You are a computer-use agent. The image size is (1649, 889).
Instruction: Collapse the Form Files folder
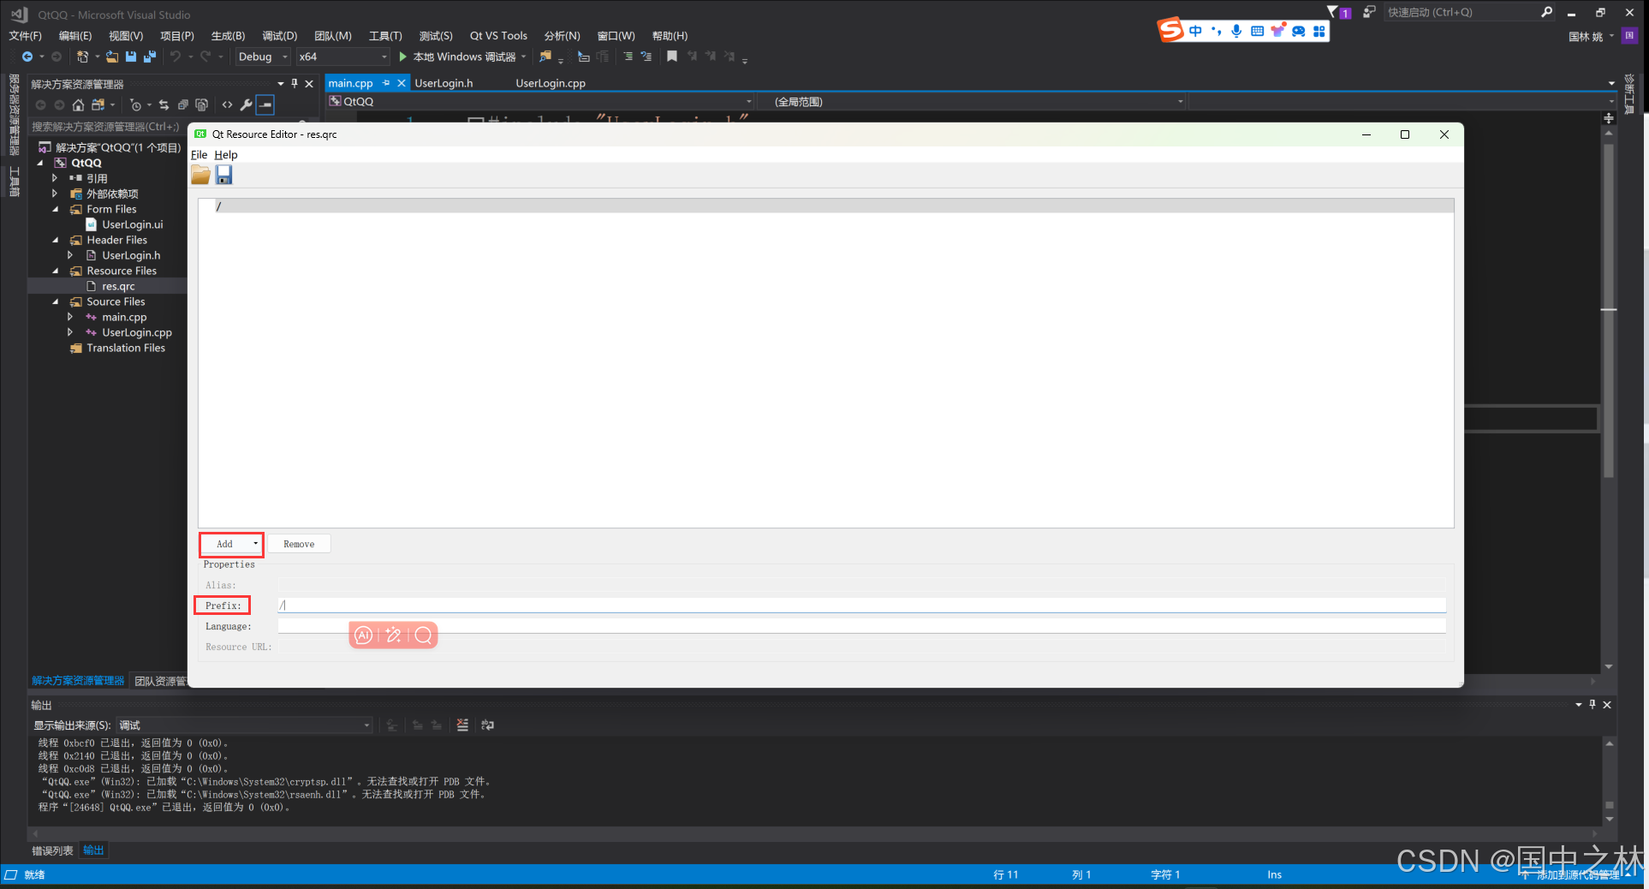coord(56,209)
